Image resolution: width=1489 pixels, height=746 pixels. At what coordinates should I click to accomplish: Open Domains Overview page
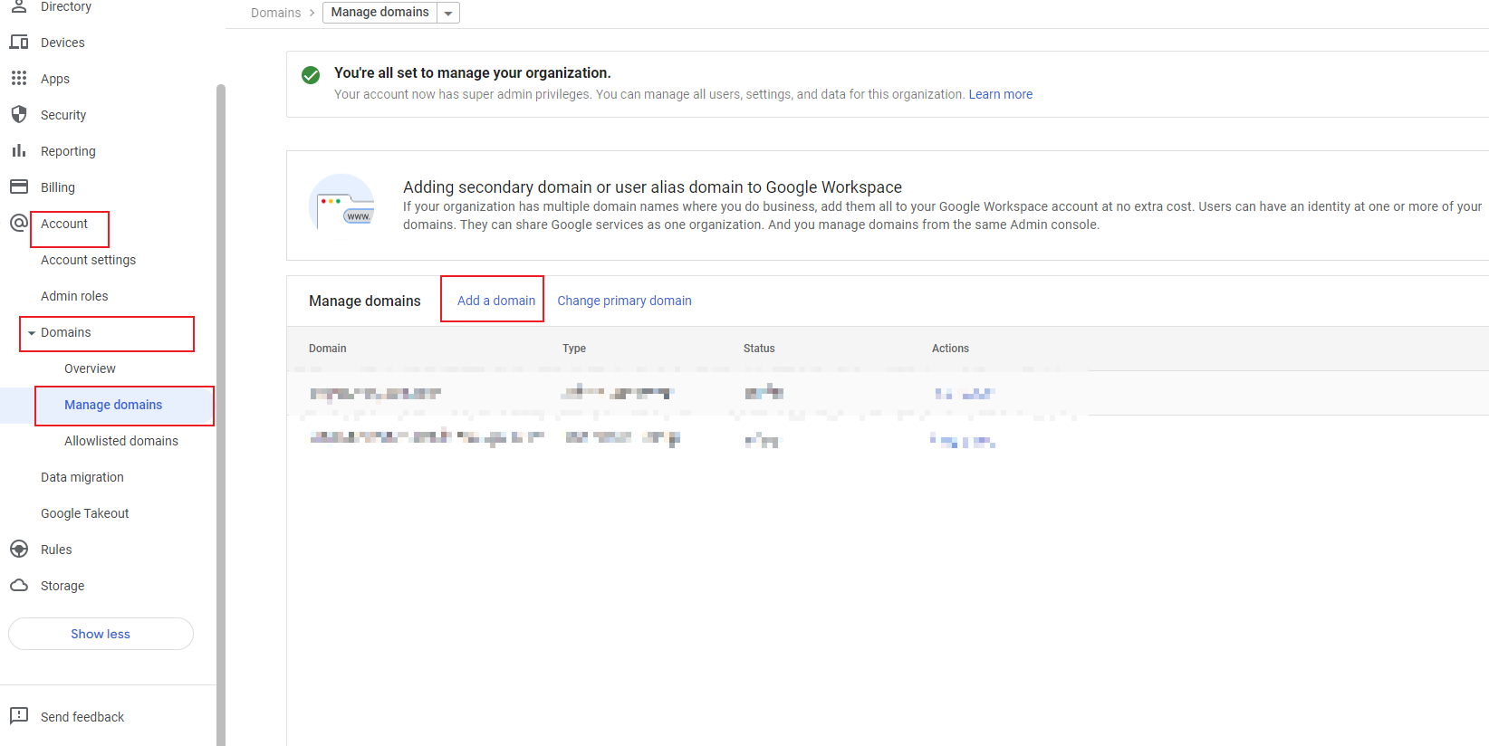tap(90, 368)
